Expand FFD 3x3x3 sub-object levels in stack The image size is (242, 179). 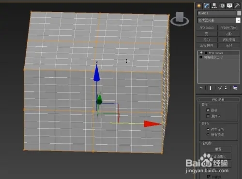coord(206,53)
